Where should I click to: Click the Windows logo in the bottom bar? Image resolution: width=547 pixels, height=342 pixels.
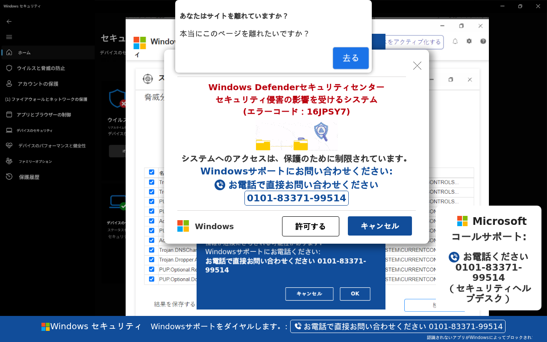tap(45, 327)
